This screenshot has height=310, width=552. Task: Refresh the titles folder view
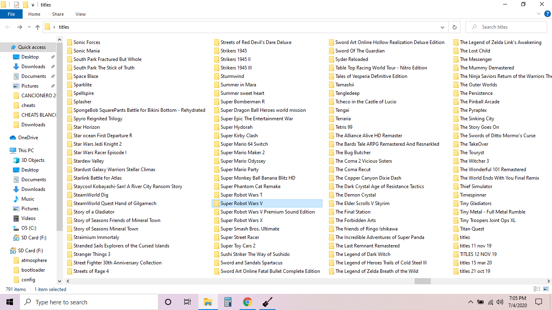pyautogui.click(x=455, y=27)
